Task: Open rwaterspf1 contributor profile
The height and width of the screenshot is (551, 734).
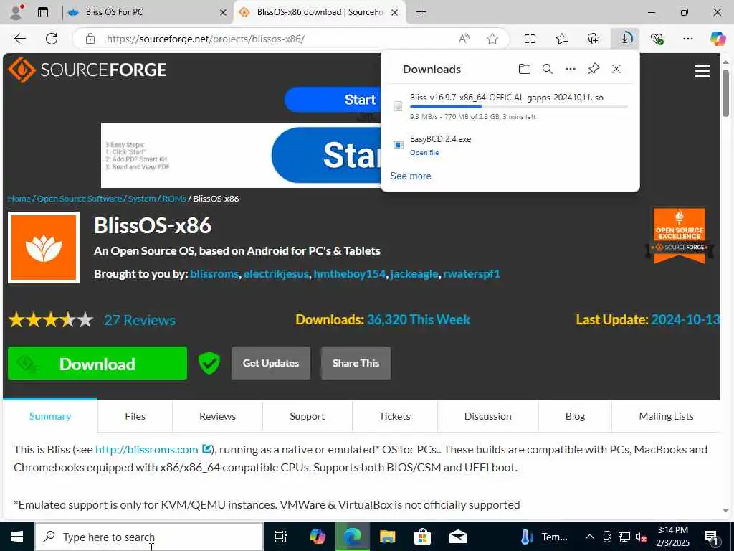Action: pos(472,273)
